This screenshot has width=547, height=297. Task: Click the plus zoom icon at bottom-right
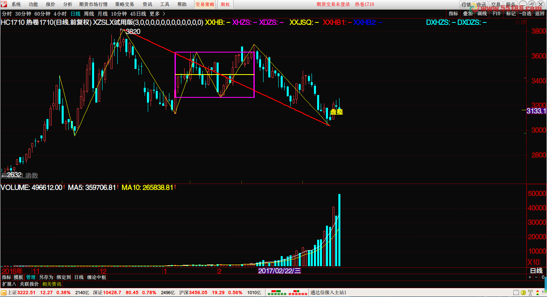pyautogui.click(x=530, y=277)
